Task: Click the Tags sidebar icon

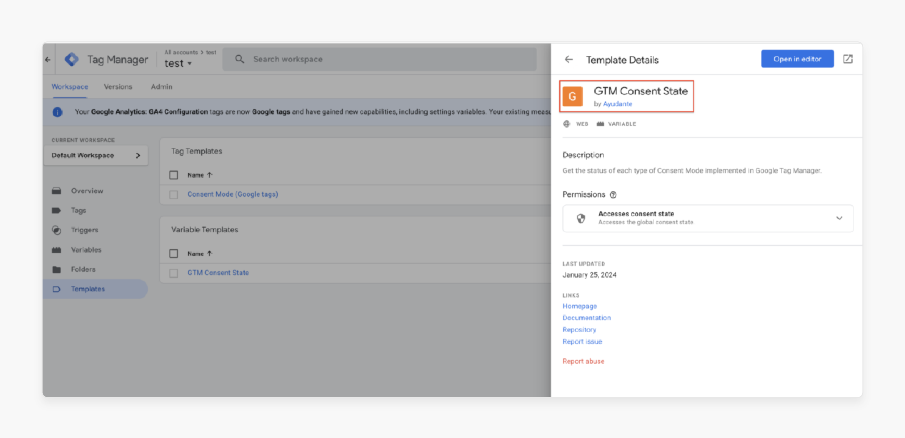Action: coord(56,210)
